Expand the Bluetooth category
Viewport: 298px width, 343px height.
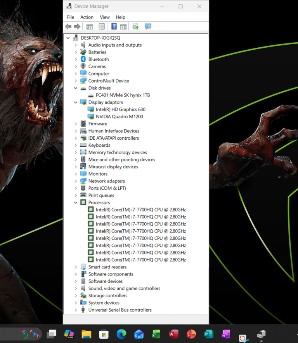tap(76, 59)
